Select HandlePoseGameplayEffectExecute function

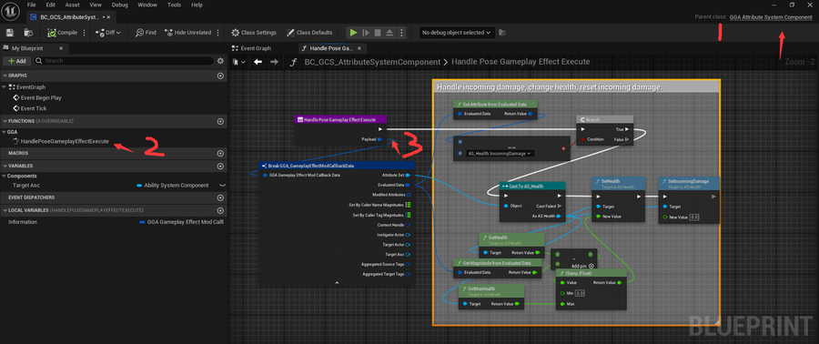tap(66, 141)
